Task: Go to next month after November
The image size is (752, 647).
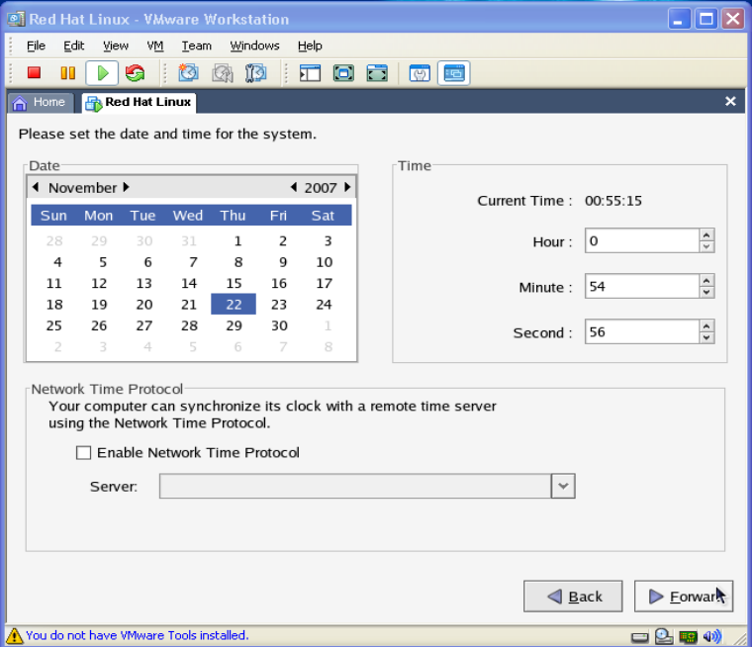Action: pyautogui.click(x=127, y=187)
